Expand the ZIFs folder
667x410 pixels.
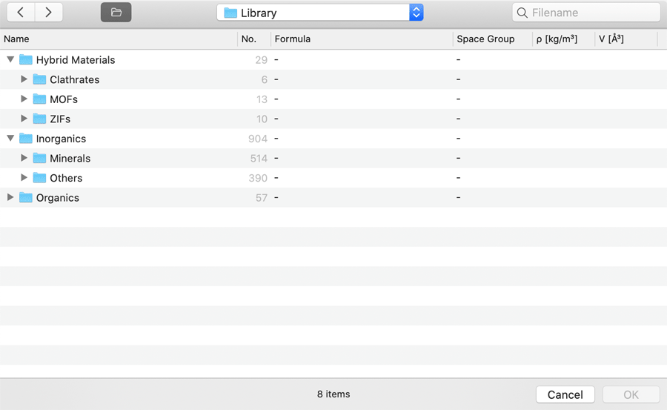coord(24,119)
